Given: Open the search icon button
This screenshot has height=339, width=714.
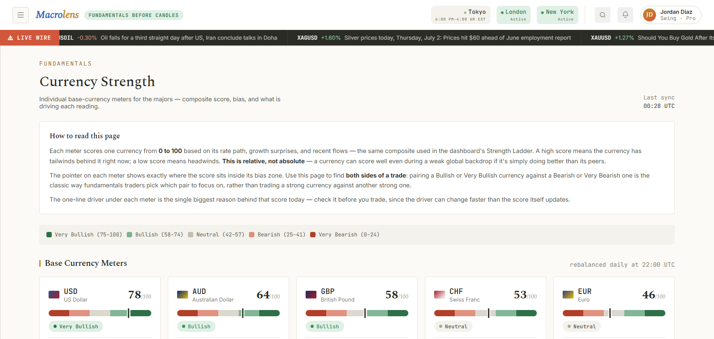Looking at the screenshot, I should pos(602,15).
